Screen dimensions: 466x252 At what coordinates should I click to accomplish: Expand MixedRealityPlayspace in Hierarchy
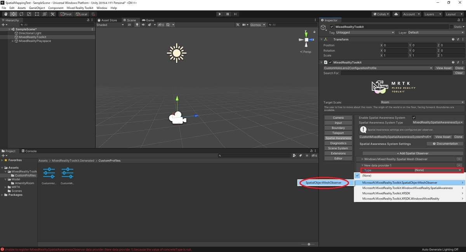point(12,41)
